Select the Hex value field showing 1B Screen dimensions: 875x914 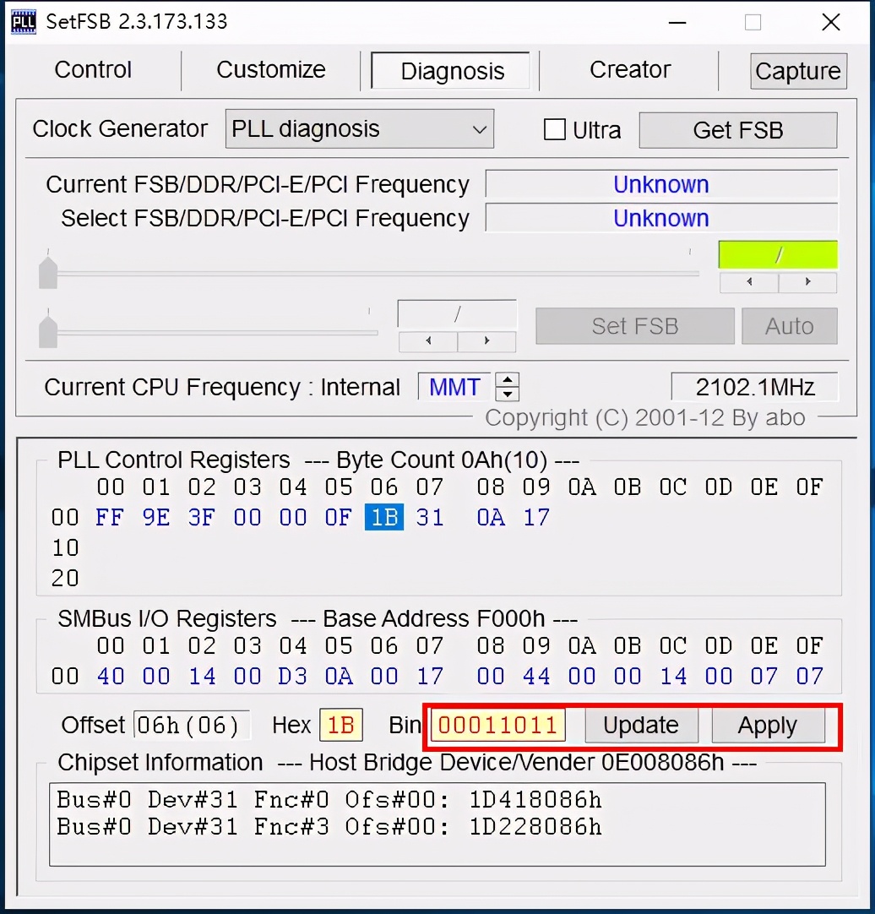click(x=341, y=725)
